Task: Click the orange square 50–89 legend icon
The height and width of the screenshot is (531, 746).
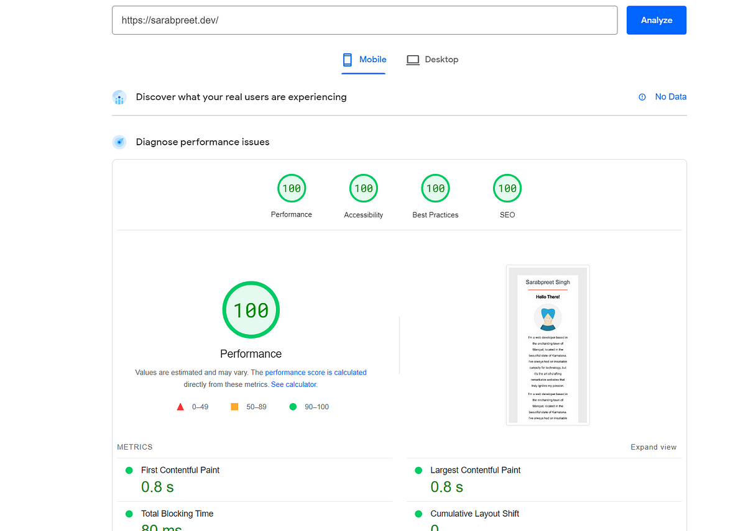Action: click(234, 407)
